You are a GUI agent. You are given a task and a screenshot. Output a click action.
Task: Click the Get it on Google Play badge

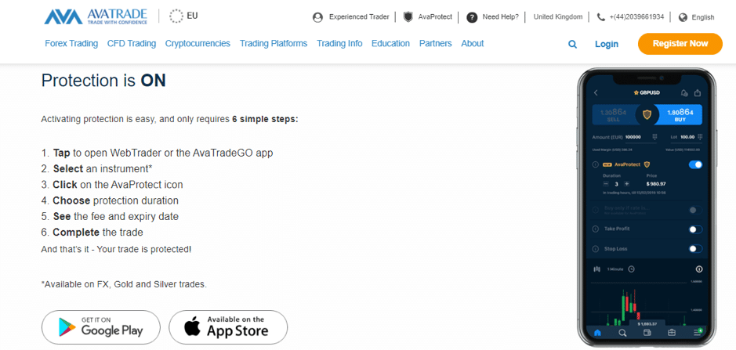[101, 327]
